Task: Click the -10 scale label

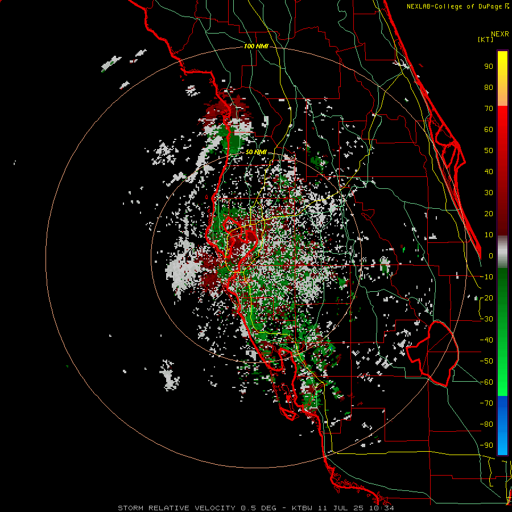Action: (486, 277)
